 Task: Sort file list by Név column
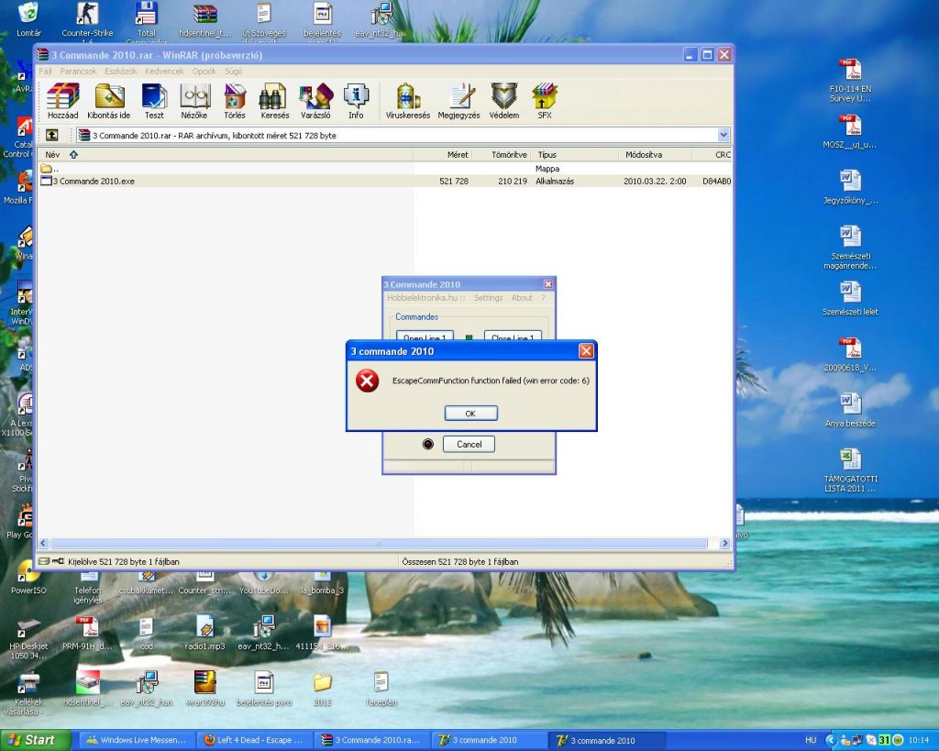click(226, 155)
